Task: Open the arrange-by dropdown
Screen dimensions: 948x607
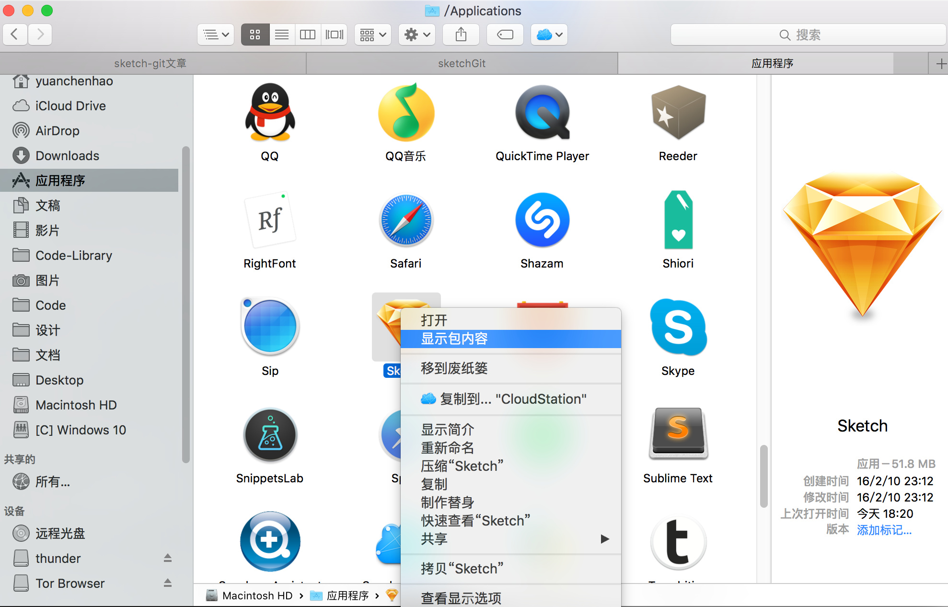Action: (372, 35)
